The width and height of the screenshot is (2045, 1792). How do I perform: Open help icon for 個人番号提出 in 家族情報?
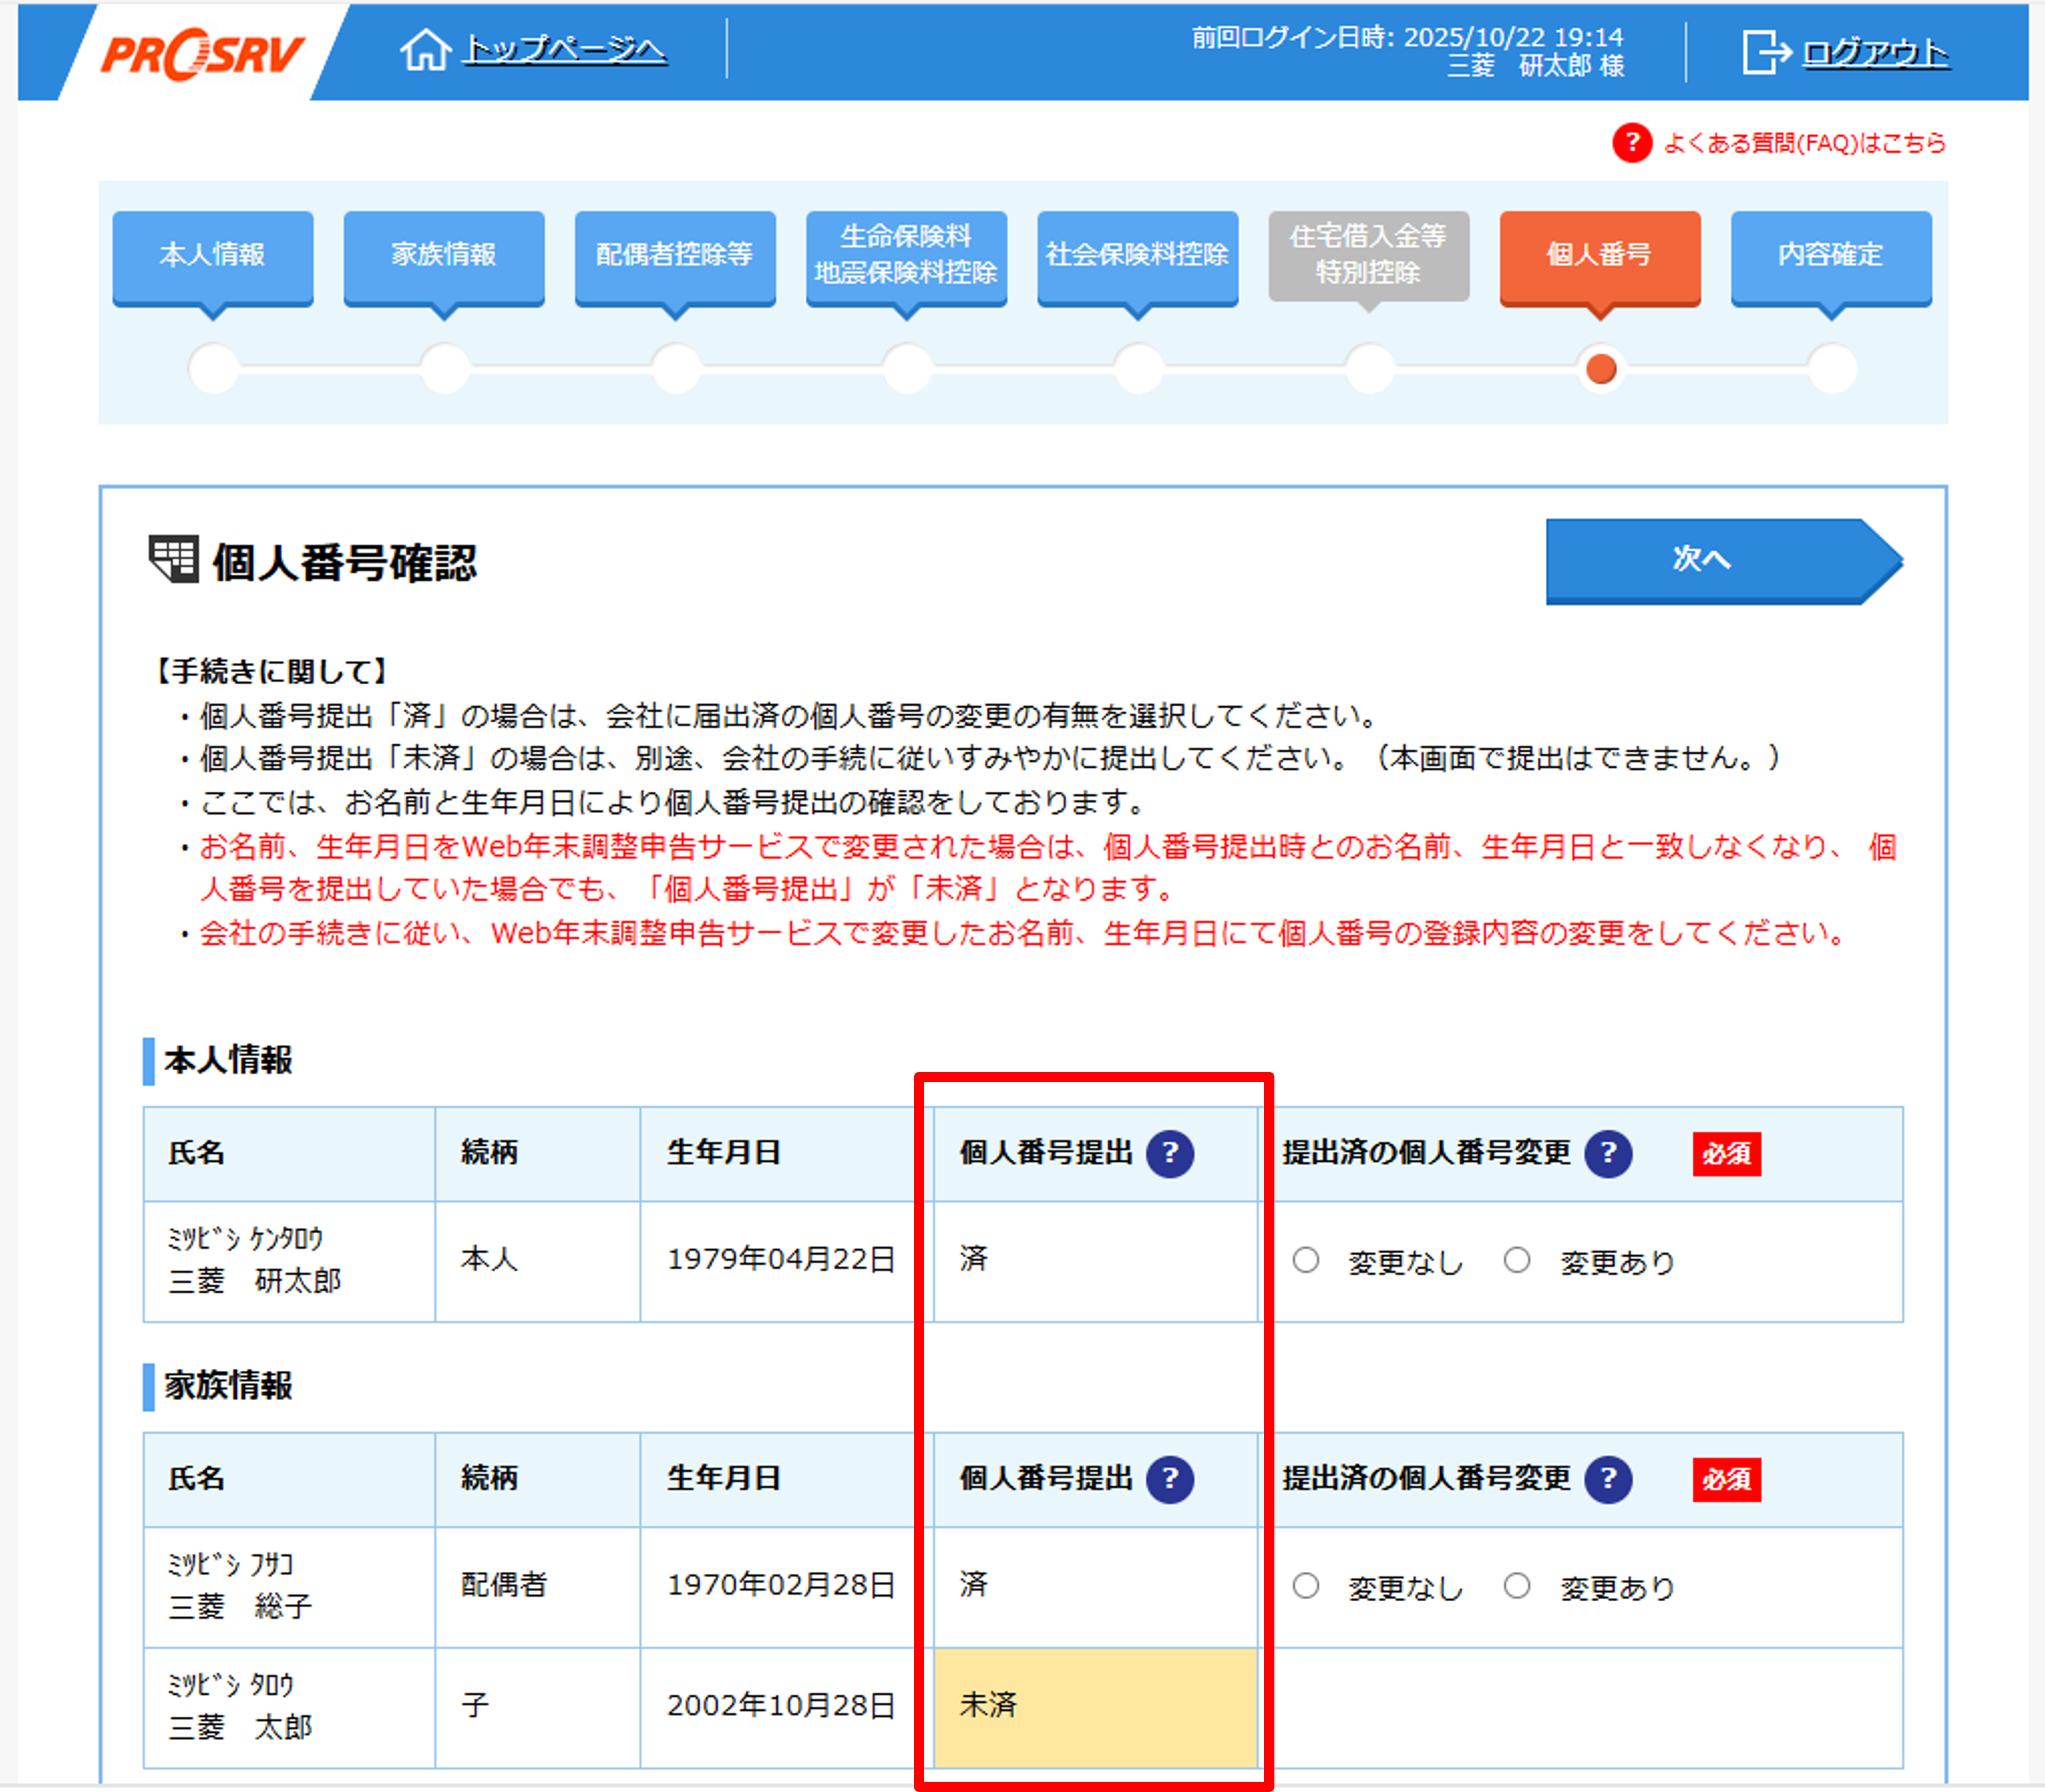click(x=1170, y=1479)
